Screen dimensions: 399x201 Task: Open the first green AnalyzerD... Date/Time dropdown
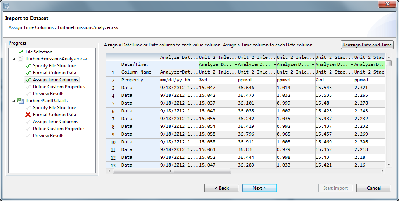tap(235, 65)
